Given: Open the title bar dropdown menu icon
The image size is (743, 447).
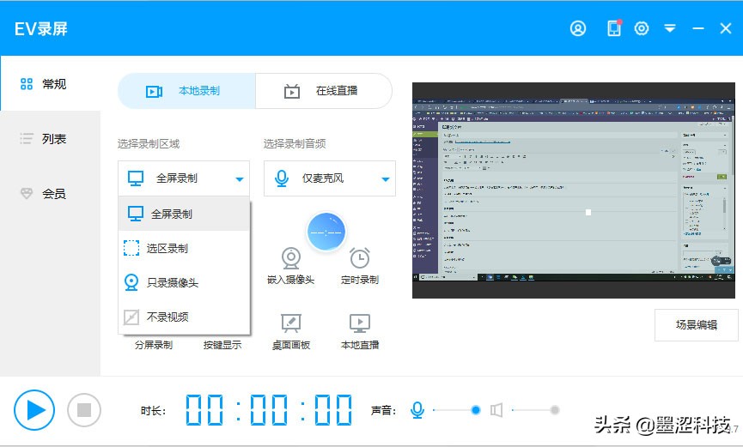Looking at the screenshot, I should (669, 28).
